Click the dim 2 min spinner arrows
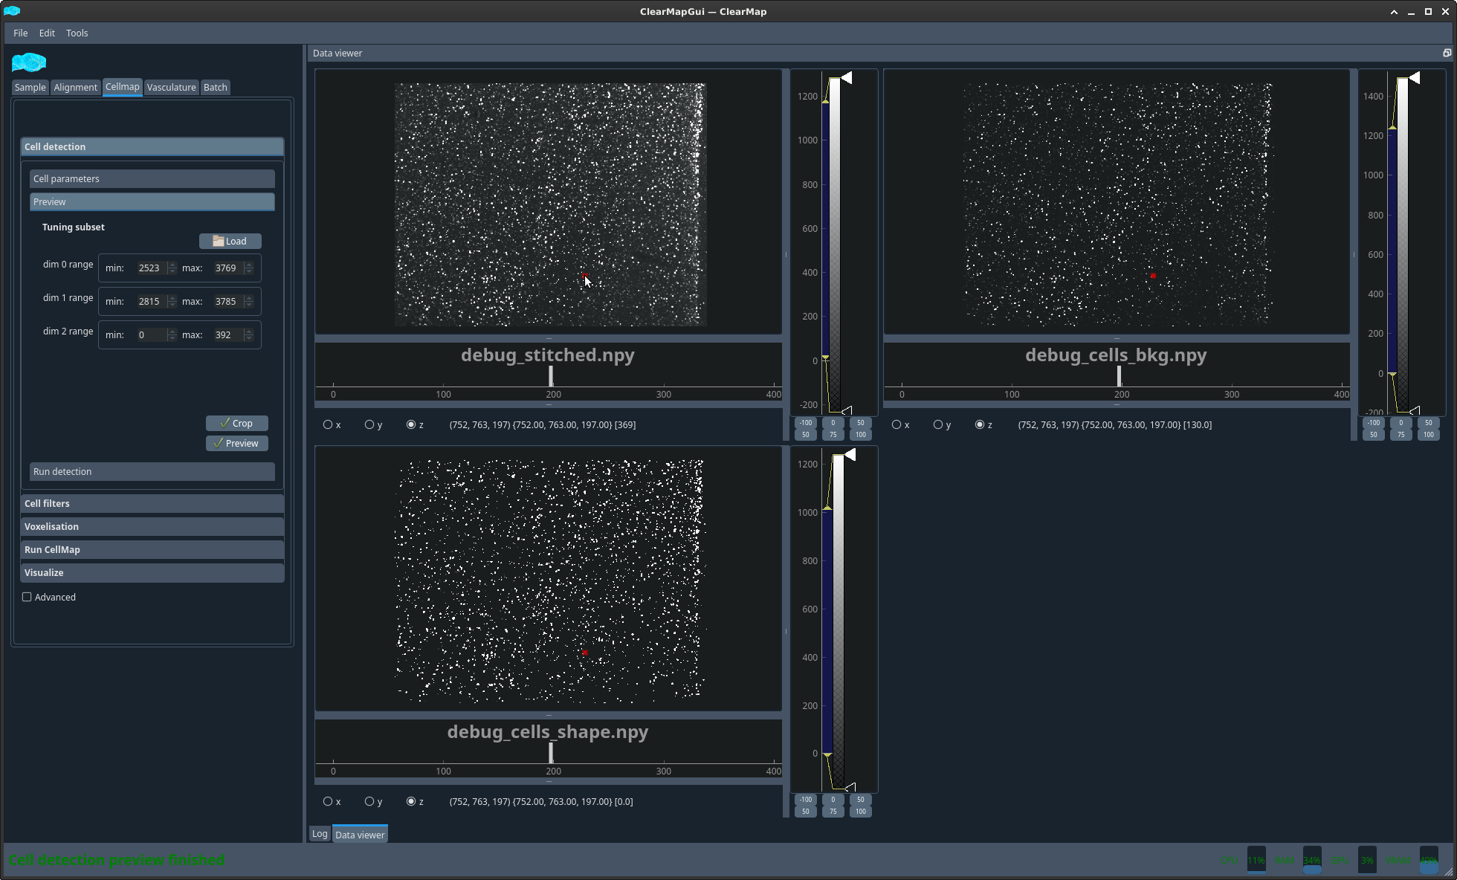The height and width of the screenshot is (880, 1457). tap(172, 334)
